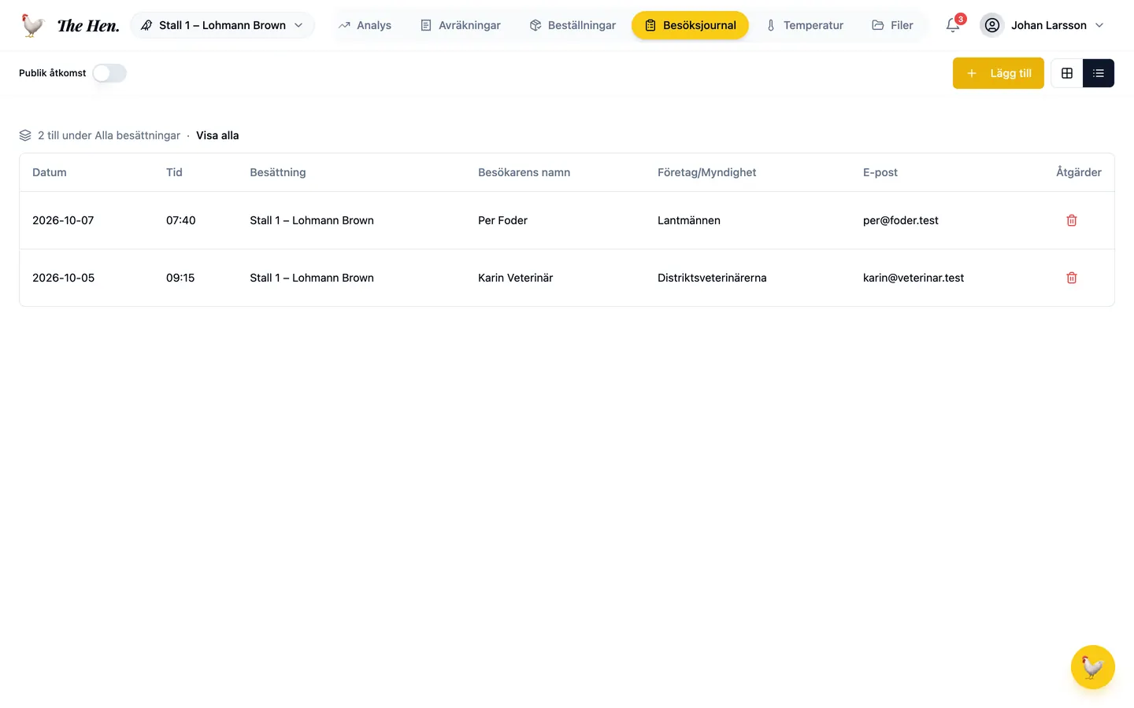Viewport: 1134px width, 708px height.
Task: Click the per@foder.test email
Action: pos(901,220)
